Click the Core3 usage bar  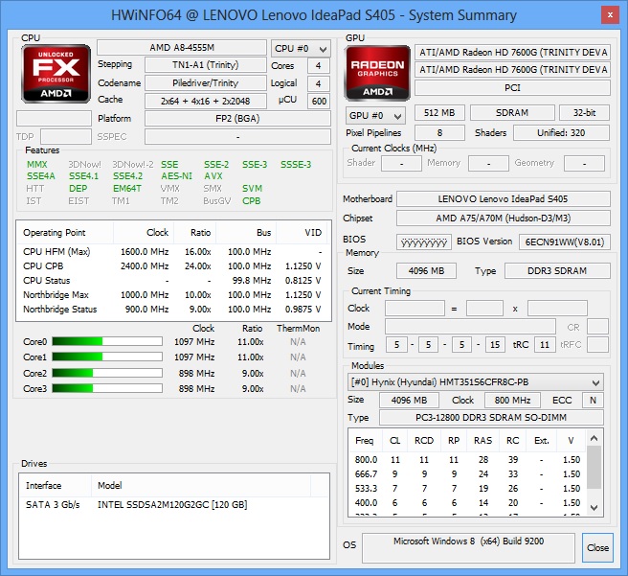[107, 388]
